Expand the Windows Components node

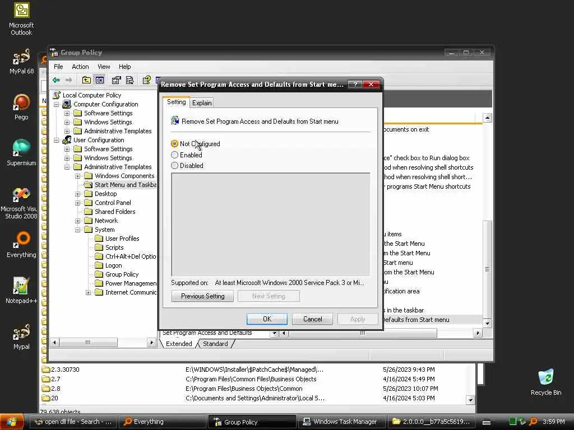77,176
